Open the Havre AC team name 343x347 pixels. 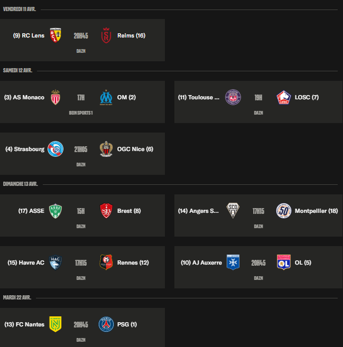[x=26, y=262]
